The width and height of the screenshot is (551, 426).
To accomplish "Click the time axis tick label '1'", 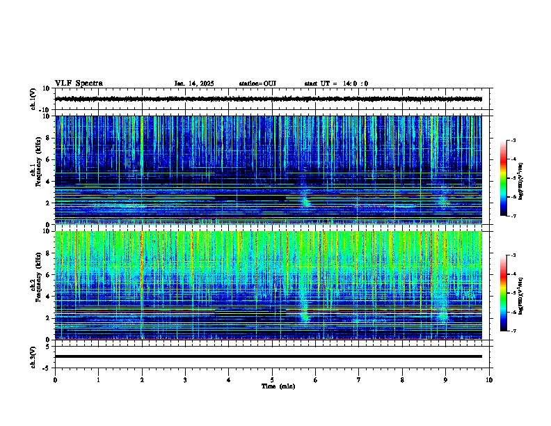I will tap(98, 380).
